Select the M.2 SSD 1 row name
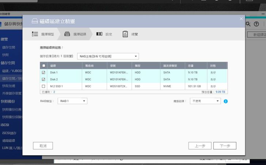 point(56,86)
